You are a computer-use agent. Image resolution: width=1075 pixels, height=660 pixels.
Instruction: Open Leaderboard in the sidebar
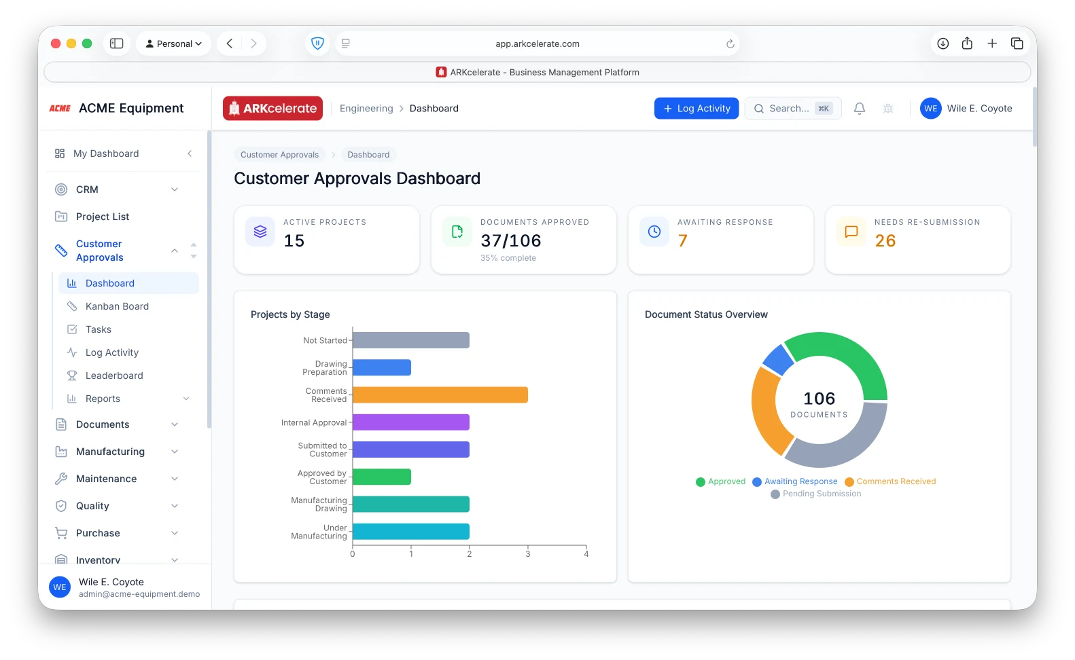pyautogui.click(x=128, y=375)
